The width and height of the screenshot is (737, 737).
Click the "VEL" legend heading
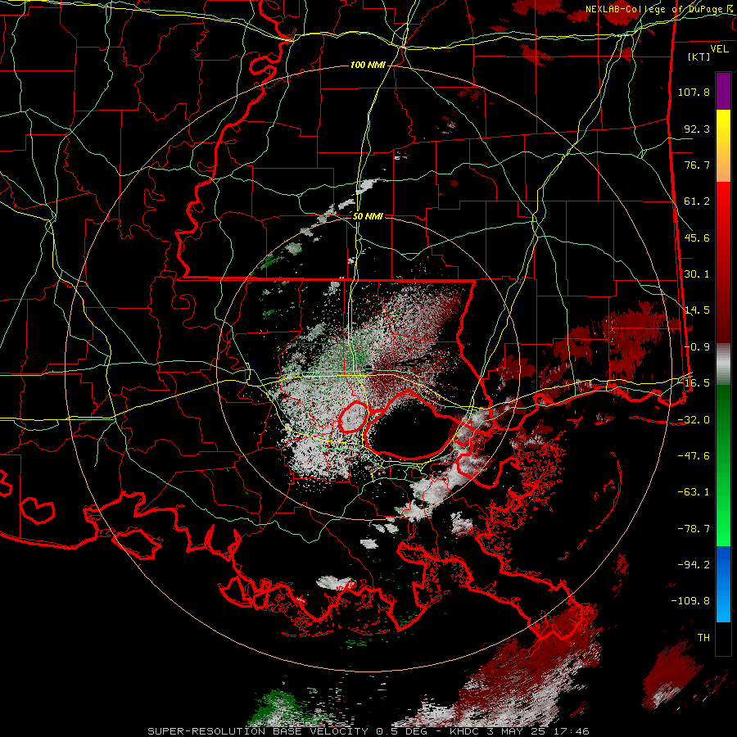tap(719, 49)
